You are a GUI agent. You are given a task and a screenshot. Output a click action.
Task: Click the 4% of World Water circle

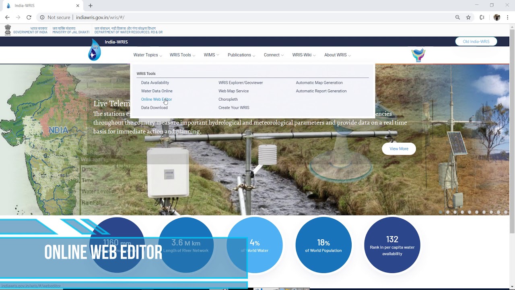click(255, 245)
